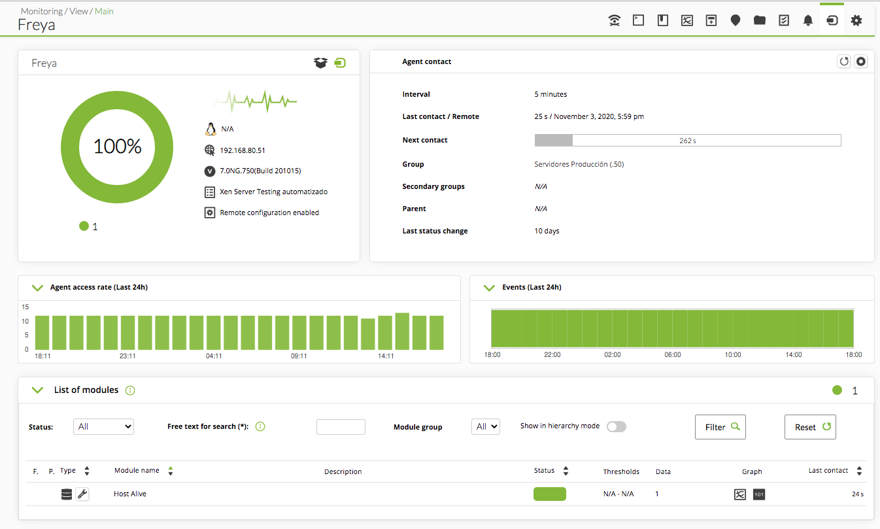Click the Reset button

(x=810, y=427)
